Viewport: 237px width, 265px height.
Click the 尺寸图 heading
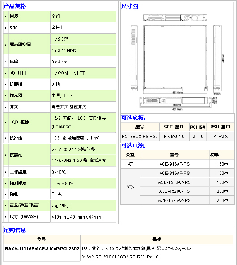(131, 6)
